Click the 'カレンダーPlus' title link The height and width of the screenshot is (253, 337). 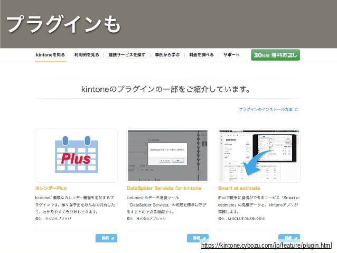pos(51,188)
